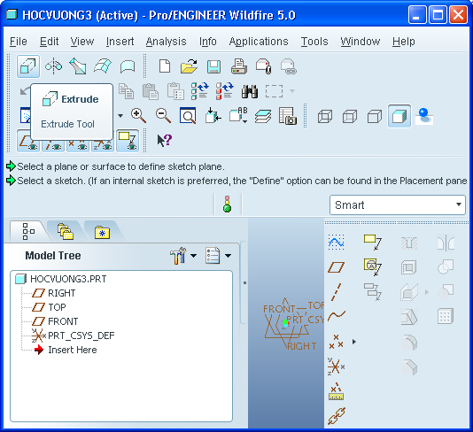Click the Find binoculars icon
Image resolution: width=473 pixels, height=432 pixels.
coord(250,91)
